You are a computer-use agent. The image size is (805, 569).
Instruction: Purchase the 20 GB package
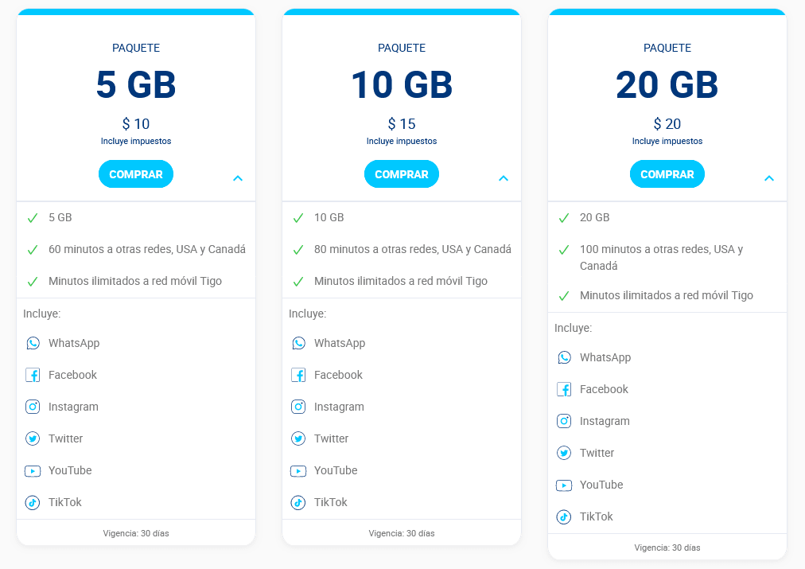(667, 174)
